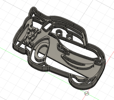
Task: Select the origin point at axis intersection
Action: pos(87,93)
